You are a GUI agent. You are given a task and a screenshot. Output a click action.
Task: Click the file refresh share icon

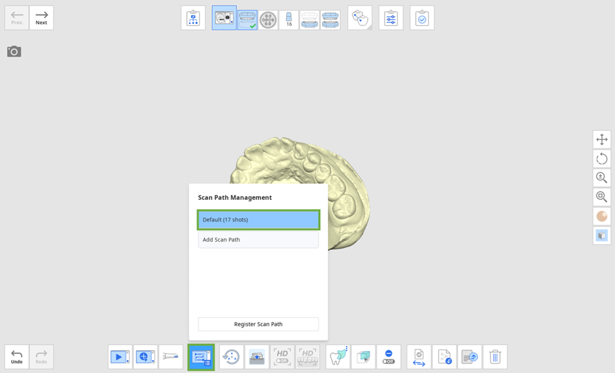pos(444,357)
